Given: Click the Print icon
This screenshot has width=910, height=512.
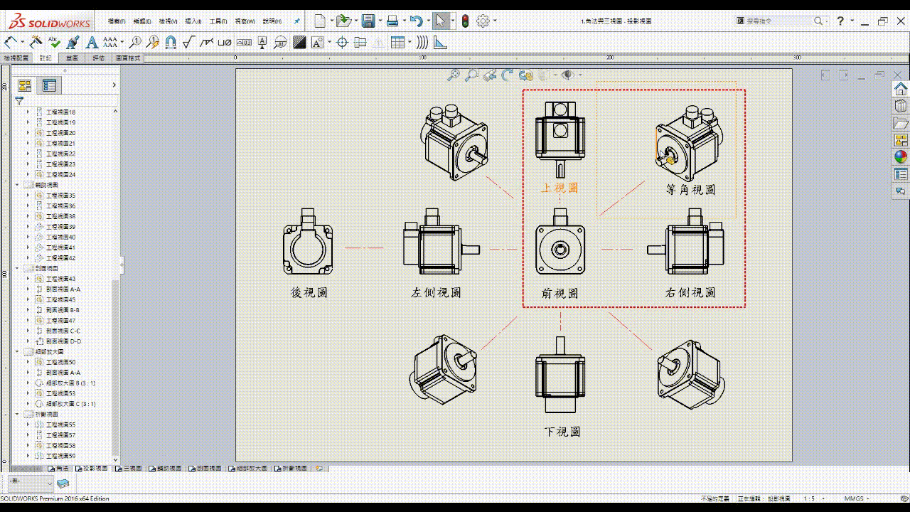Looking at the screenshot, I should tap(392, 21).
